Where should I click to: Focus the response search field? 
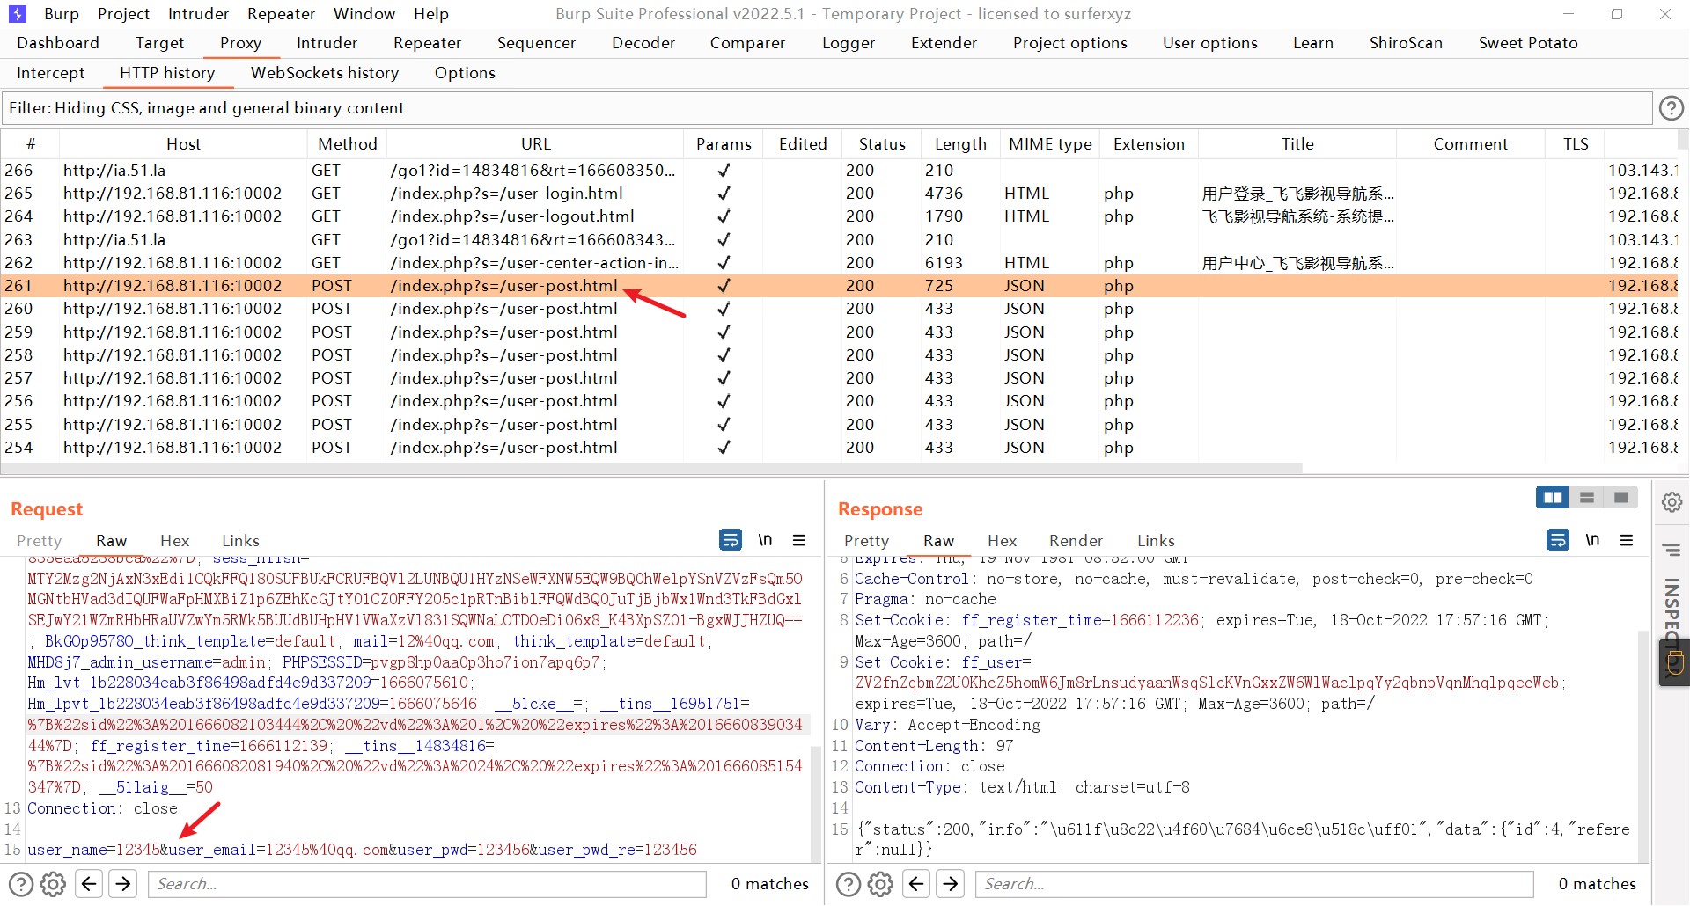coord(1254,884)
